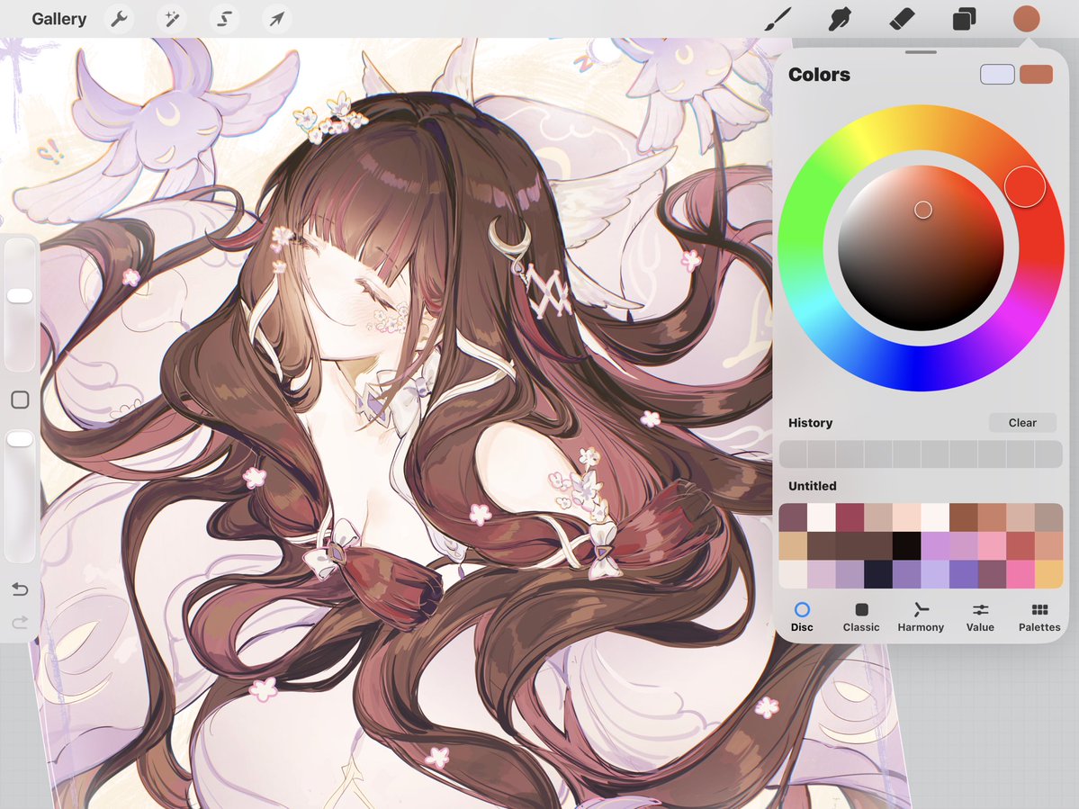Choose the dark navy swatch in the palette

(878, 574)
